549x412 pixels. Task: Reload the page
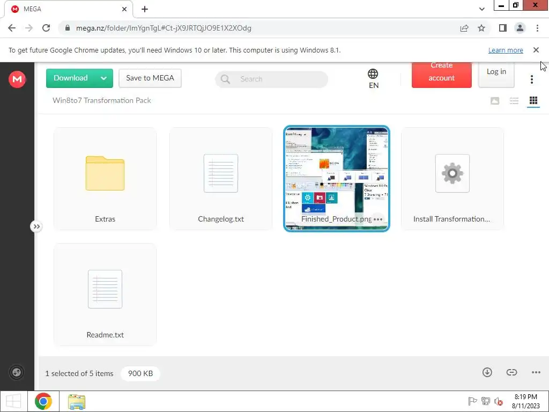46,28
